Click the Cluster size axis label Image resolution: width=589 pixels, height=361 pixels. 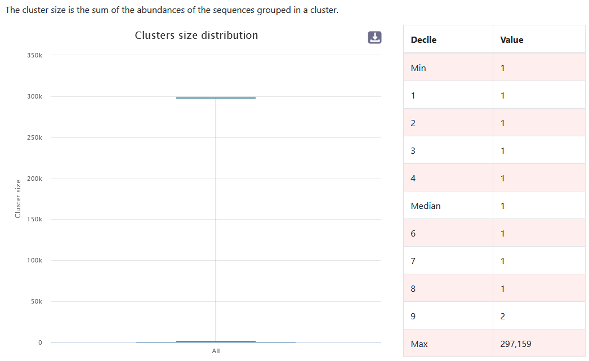tap(17, 198)
